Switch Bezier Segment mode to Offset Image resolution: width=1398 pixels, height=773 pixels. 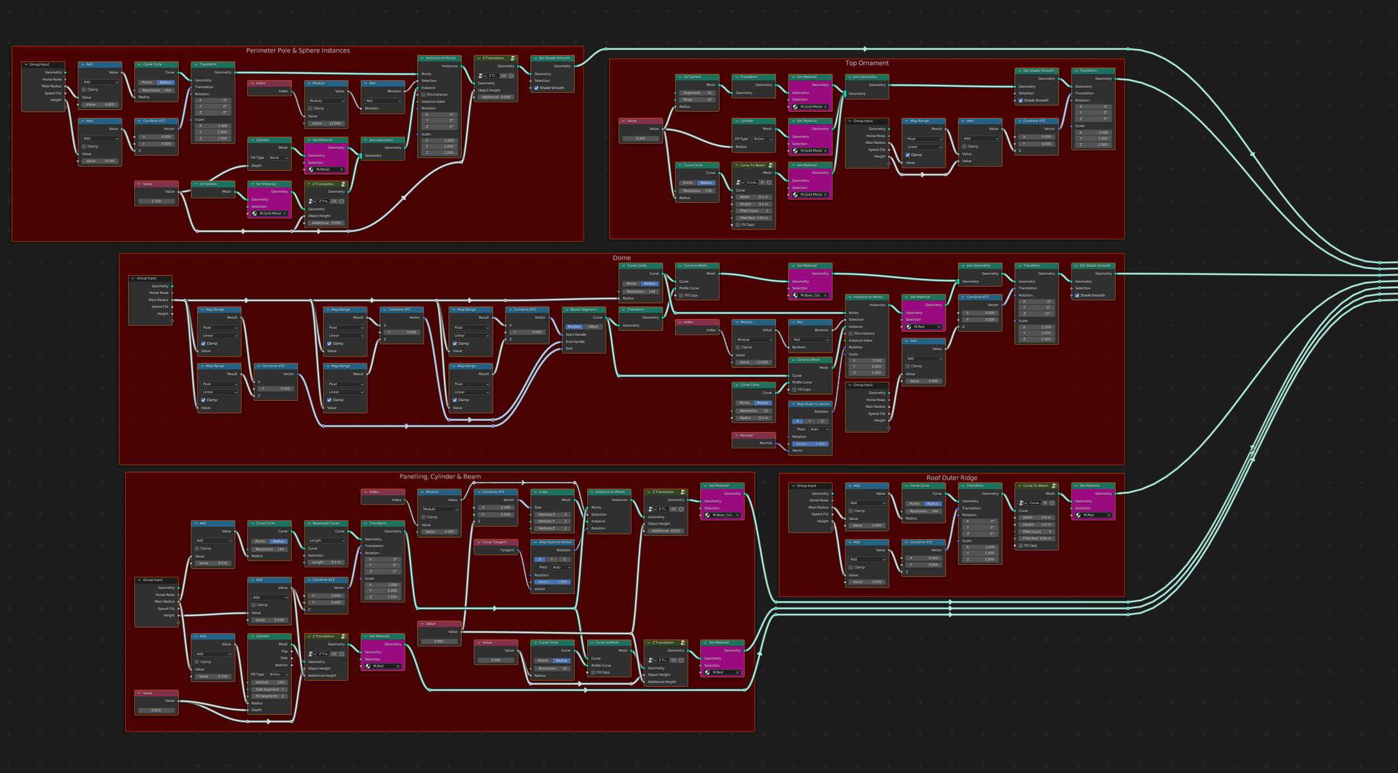tap(593, 327)
